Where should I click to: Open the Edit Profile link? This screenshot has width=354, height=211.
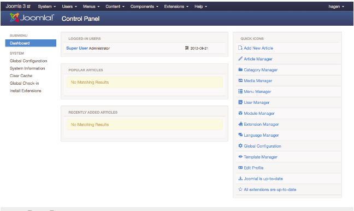[254, 168]
